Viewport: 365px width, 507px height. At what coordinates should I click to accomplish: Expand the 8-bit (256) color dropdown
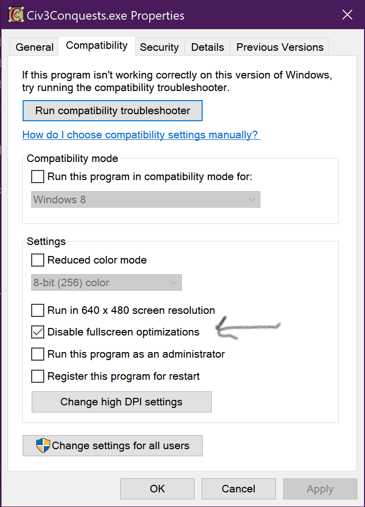pyautogui.click(x=107, y=283)
